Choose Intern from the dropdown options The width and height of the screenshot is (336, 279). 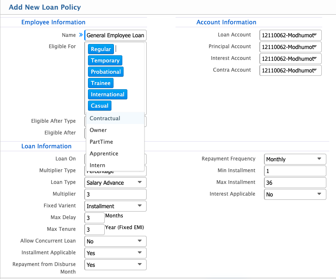[x=98, y=165]
